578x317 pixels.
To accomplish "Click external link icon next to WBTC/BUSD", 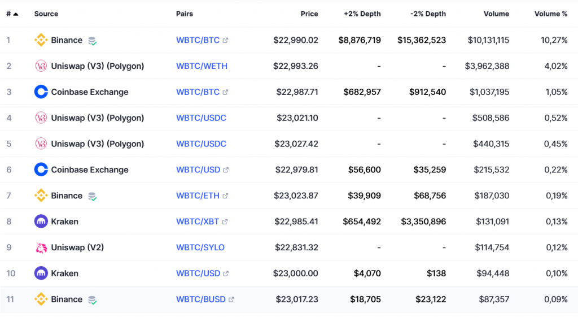I will pos(231,299).
